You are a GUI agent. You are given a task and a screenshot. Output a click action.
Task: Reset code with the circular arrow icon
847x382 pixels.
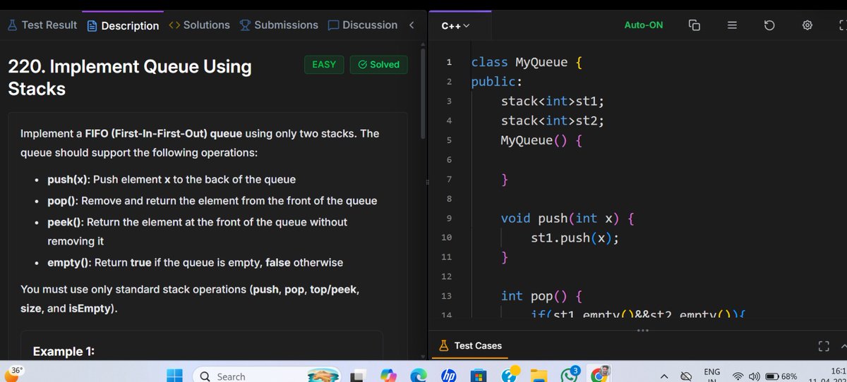click(x=770, y=25)
